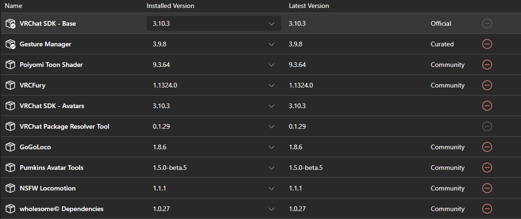
Task: Remove the Gesture Manager package
Action: 487,44
